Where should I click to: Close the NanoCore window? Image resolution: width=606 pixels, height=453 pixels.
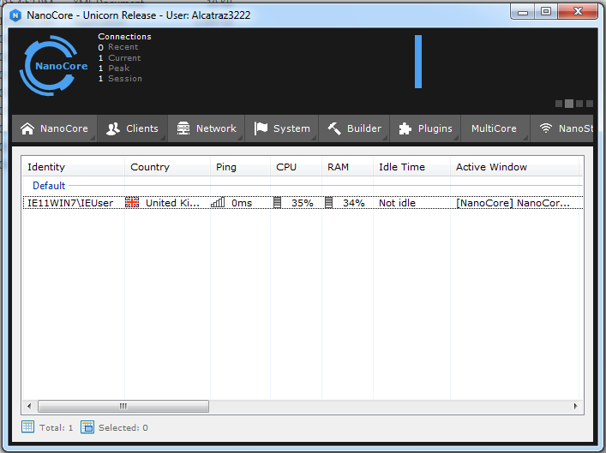(x=578, y=12)
